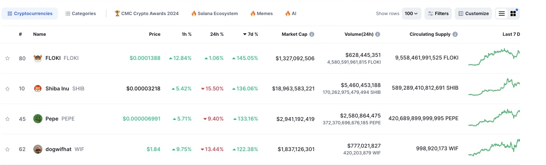
Task: Sort by the 7d % column
Action: (x=250, y=34)
